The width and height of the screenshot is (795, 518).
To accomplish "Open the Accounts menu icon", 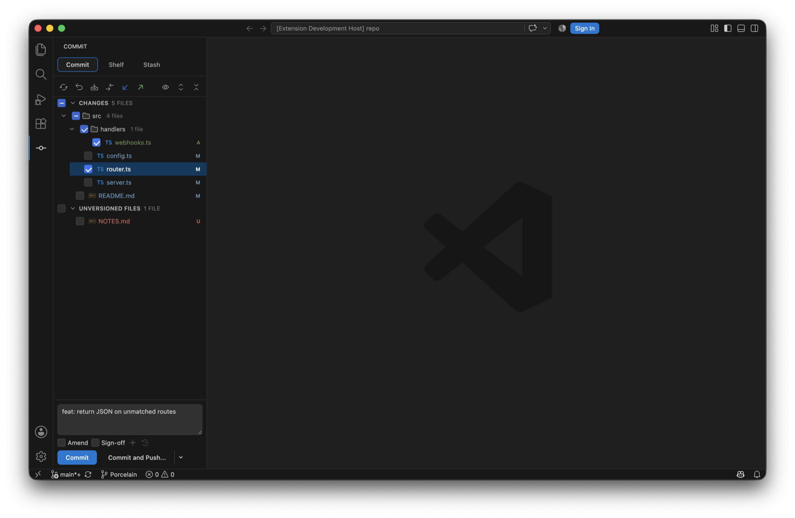I will [x=41, y=432].
